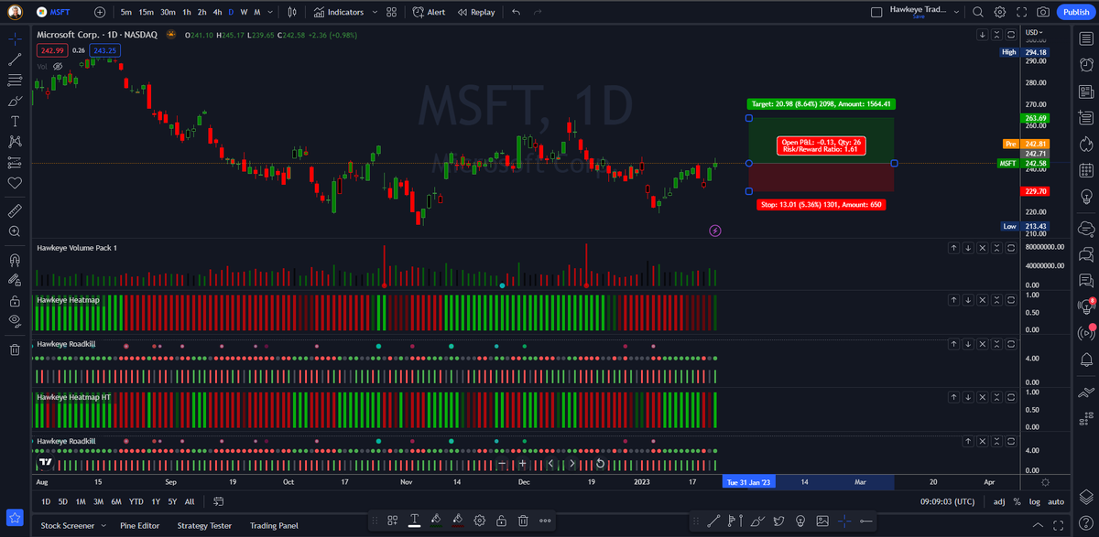Open the layout setup square icon
The image size is (1099, 537).
coord(876,12)
